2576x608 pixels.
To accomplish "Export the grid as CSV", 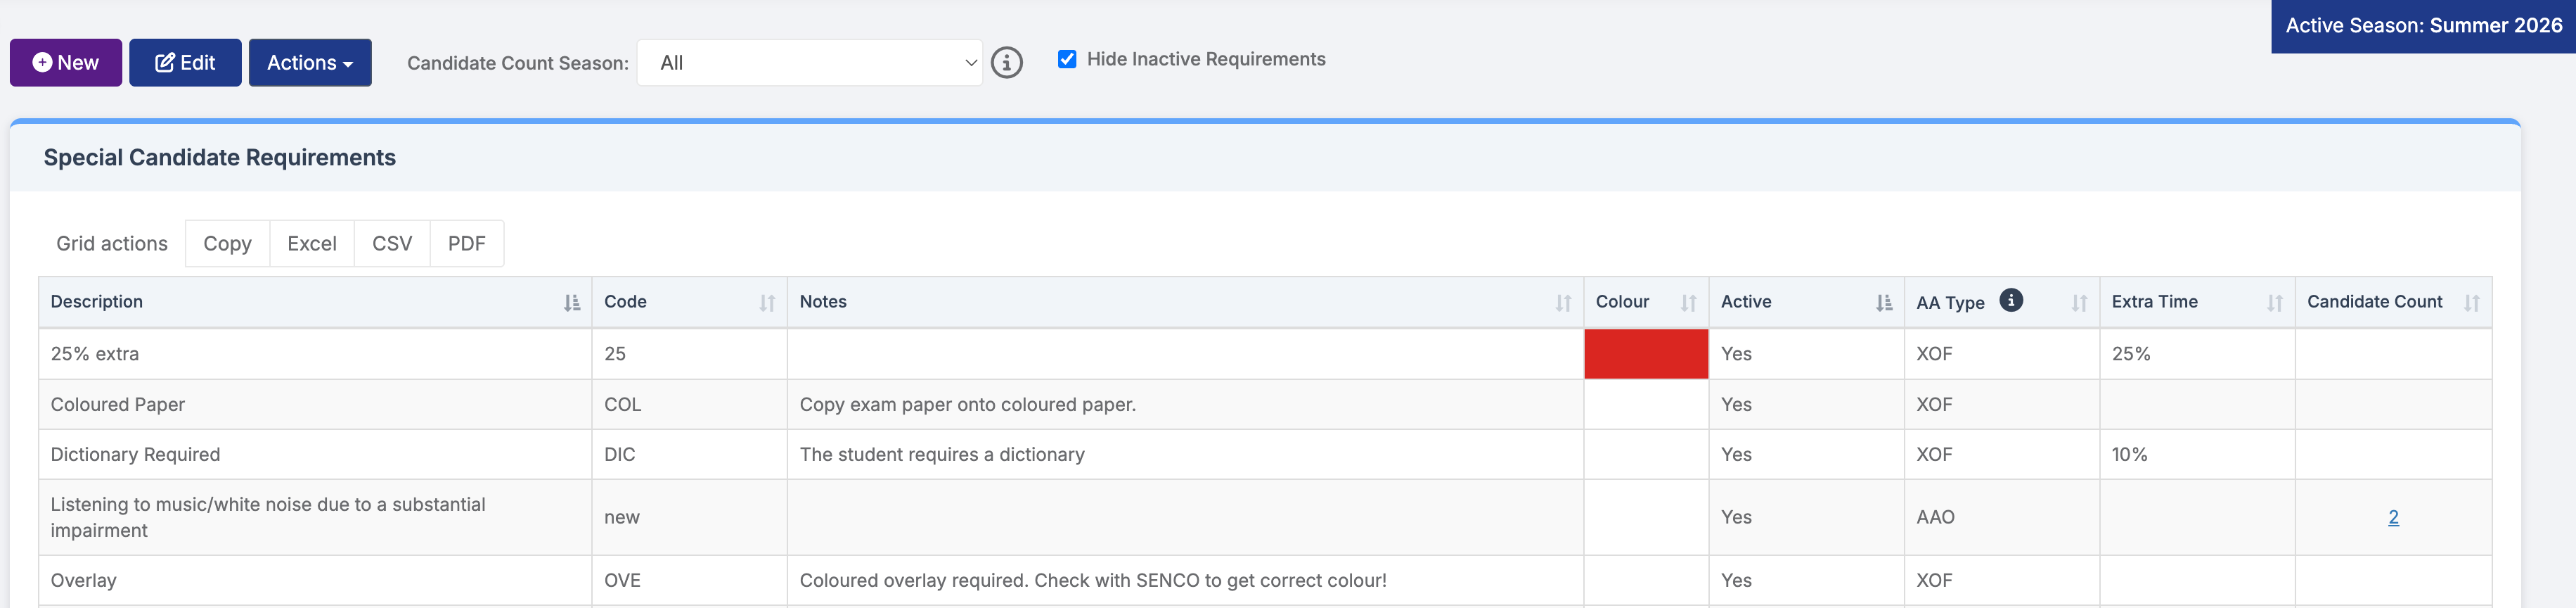I will tap(391, 243).
